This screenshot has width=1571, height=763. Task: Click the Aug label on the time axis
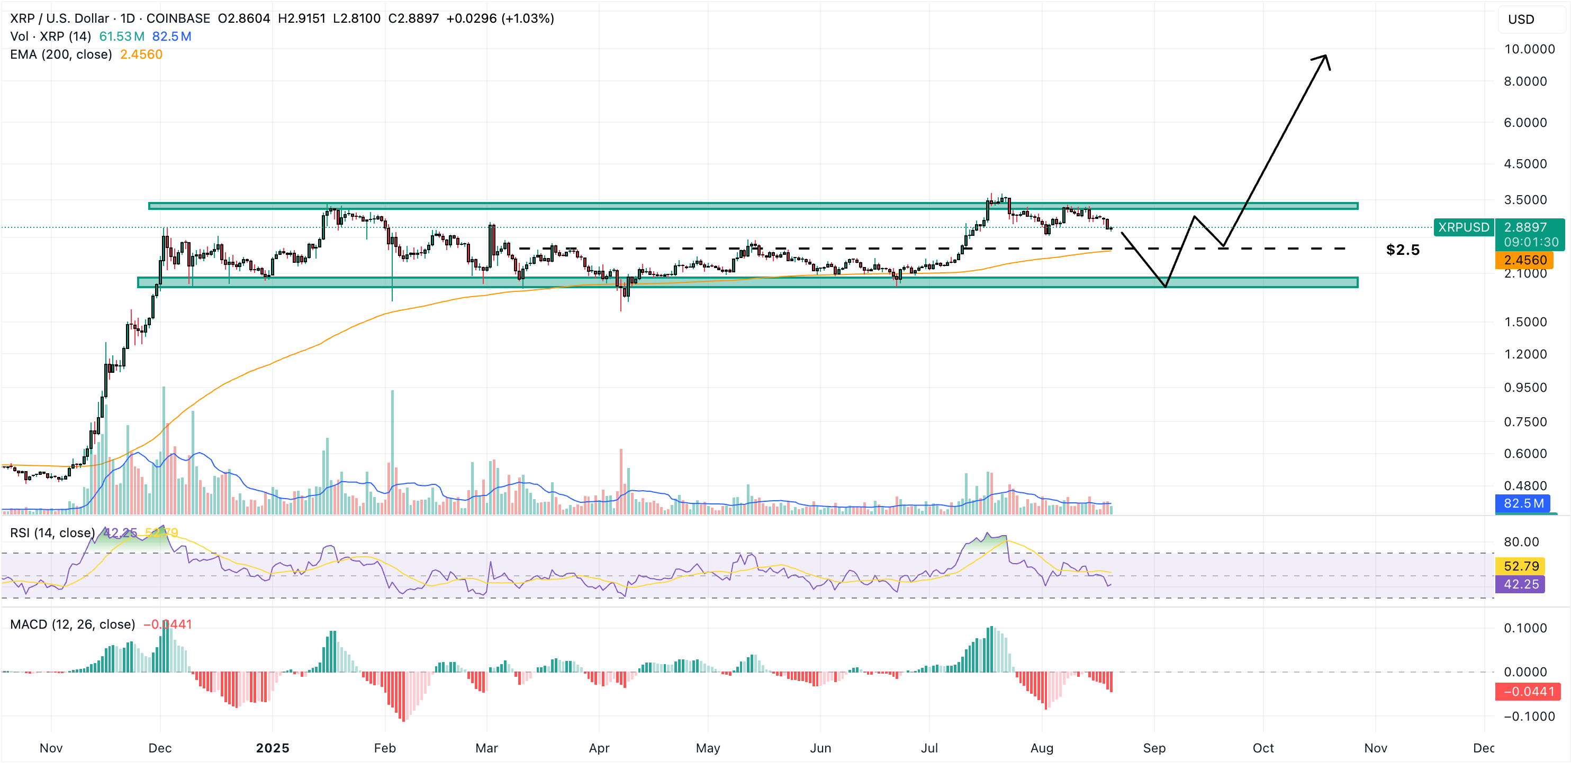point(1042,748)
